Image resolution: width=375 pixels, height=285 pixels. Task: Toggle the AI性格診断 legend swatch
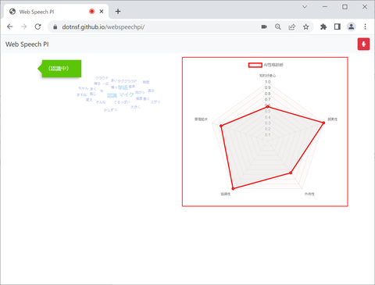point(255,65)
